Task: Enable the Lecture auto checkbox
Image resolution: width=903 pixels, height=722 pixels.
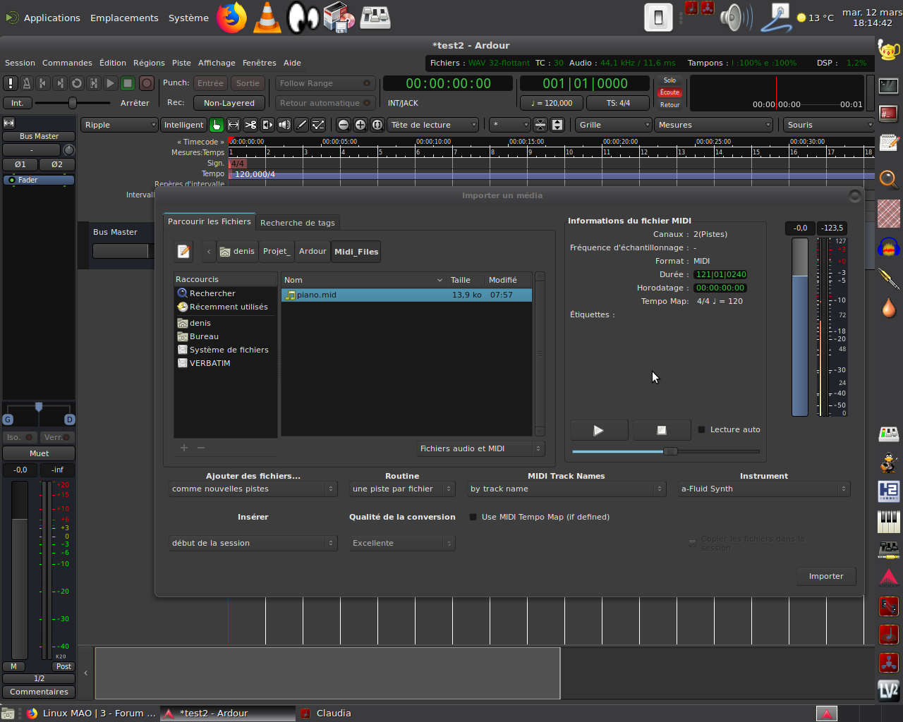Action: [x=702, y=429]
